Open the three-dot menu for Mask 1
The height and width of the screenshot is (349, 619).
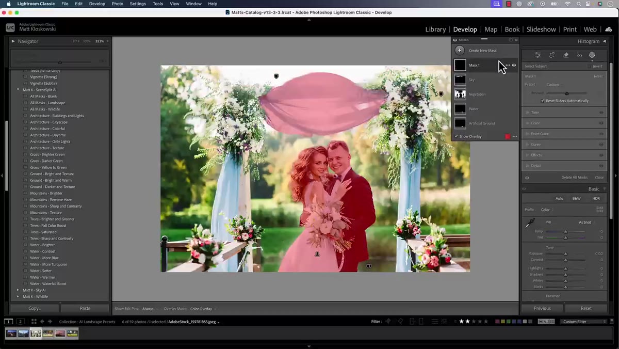pyautogui.click(x=508, y=65)
